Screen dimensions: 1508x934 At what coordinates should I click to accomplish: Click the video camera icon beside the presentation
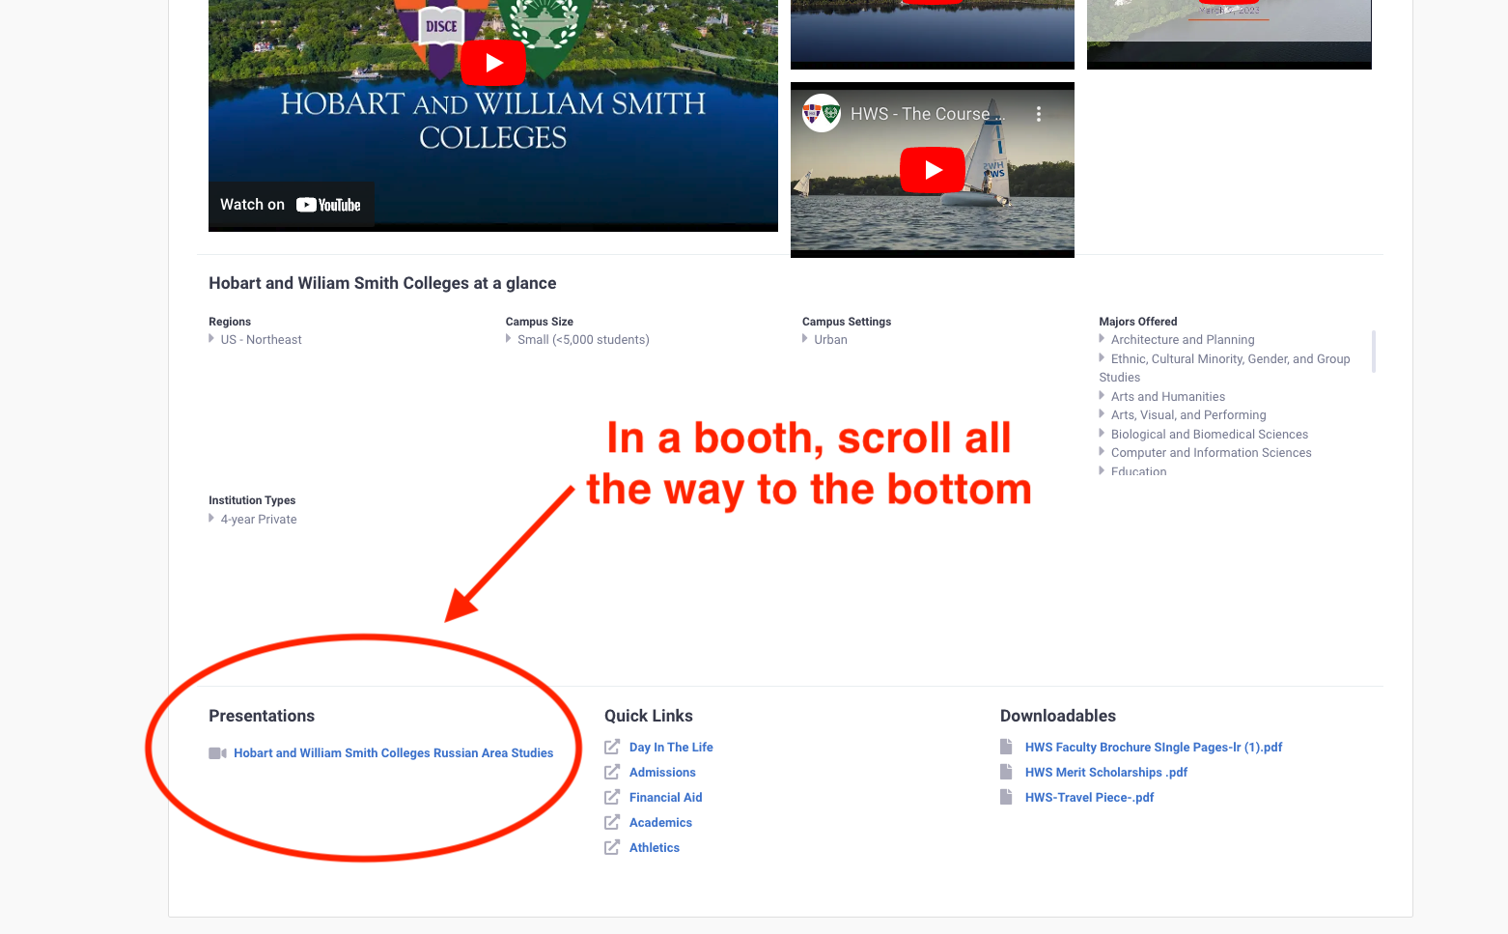coord(217,753)
